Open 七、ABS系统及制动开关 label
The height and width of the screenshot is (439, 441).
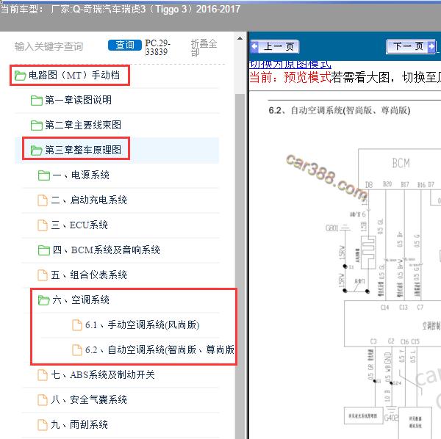coord(103,374)
